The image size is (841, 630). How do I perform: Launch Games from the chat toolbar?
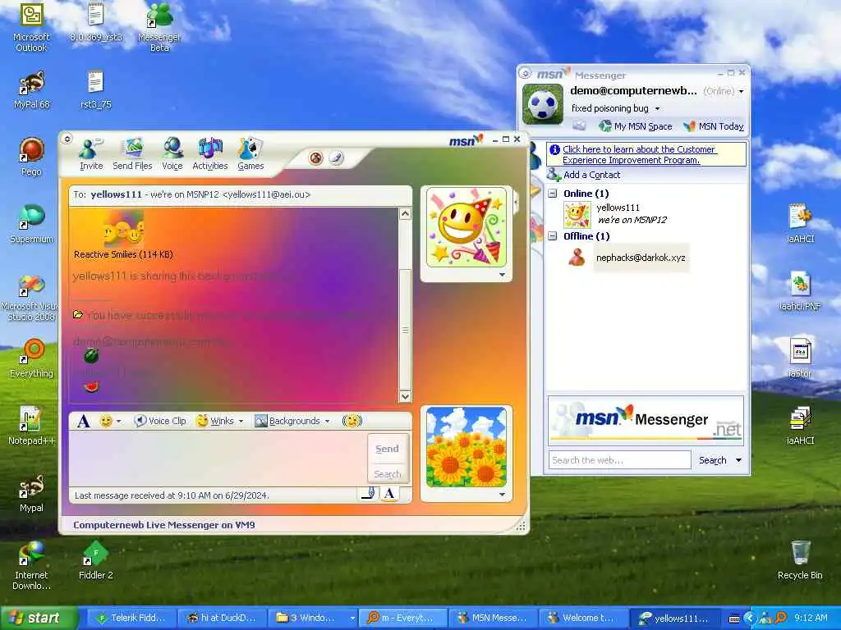[x=250, y=154]
